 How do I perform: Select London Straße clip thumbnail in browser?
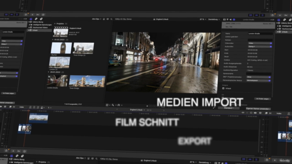(57, 81)
